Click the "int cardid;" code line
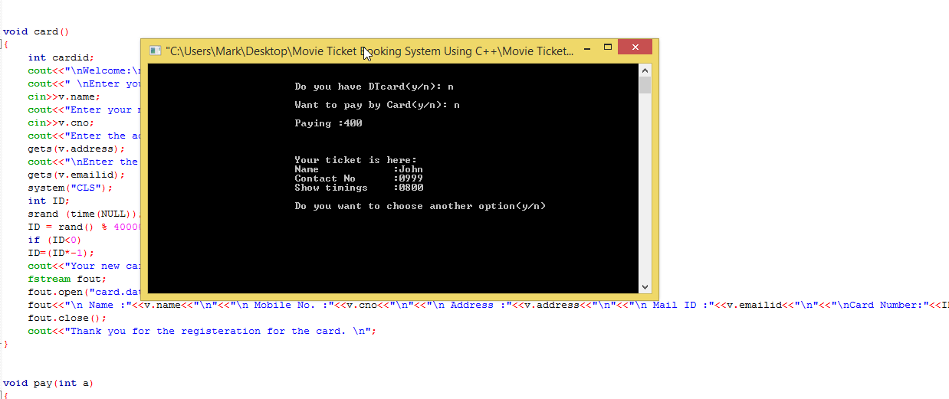The image size is (949, 399). click(x=61, y=57)
